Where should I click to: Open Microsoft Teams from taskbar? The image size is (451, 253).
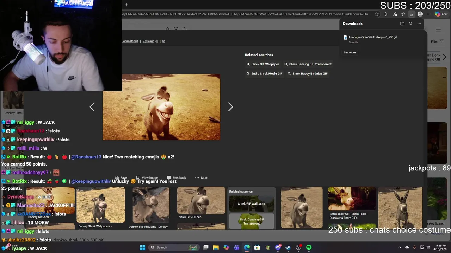236,247
